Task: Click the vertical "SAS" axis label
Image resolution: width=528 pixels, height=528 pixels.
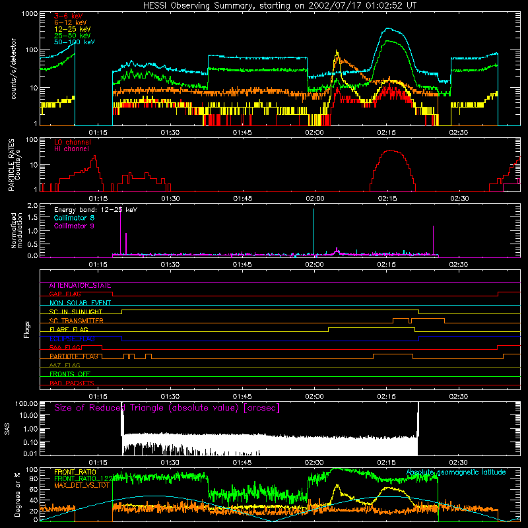Action: tap(7, 429)
